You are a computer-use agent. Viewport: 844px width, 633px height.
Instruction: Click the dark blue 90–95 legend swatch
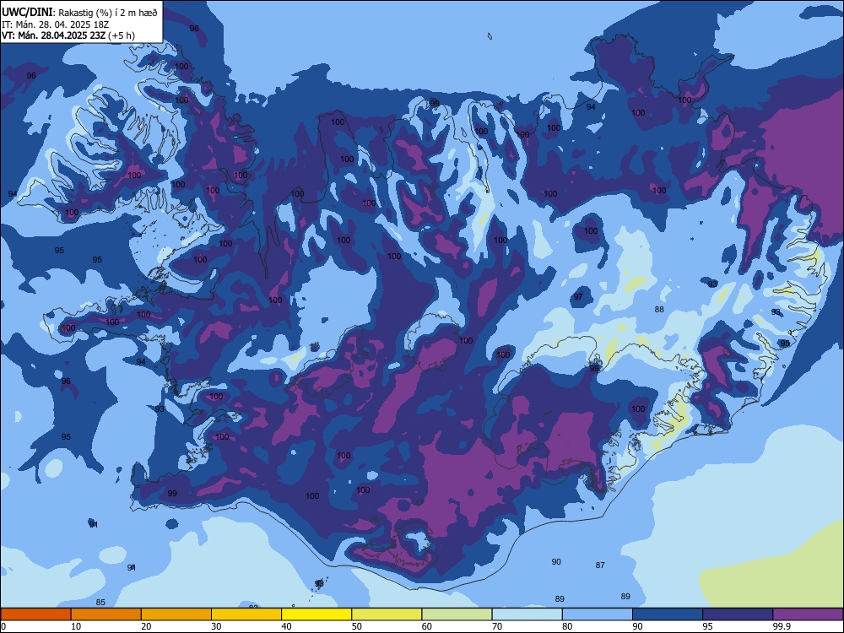click(x=668, y=614)
